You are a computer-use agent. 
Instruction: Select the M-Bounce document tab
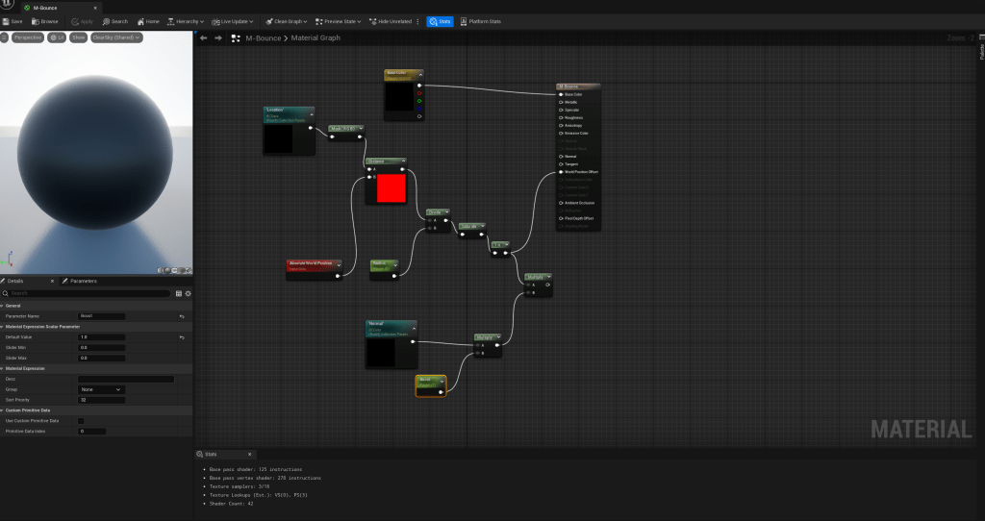coord(45,7)
